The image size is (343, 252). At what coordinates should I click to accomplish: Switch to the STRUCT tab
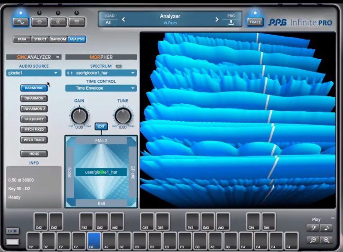click(x=40, y=39)
